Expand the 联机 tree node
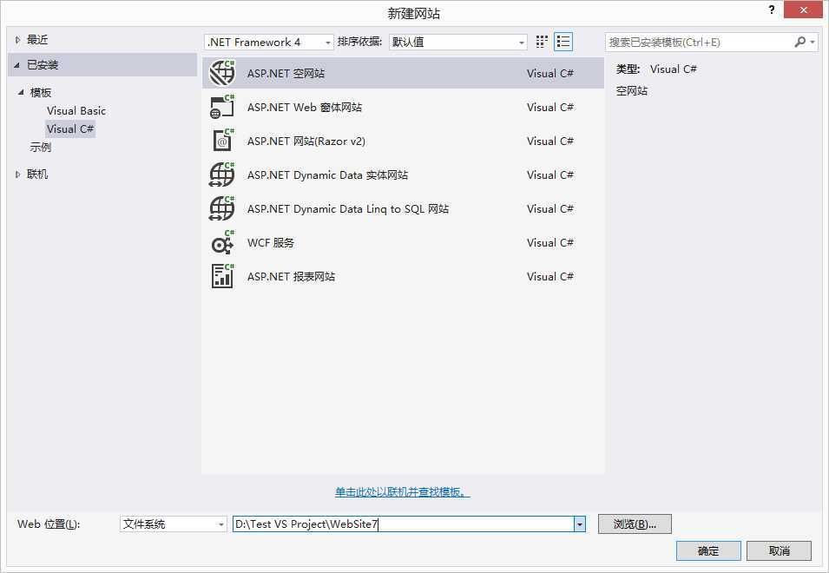 [17, 174]
